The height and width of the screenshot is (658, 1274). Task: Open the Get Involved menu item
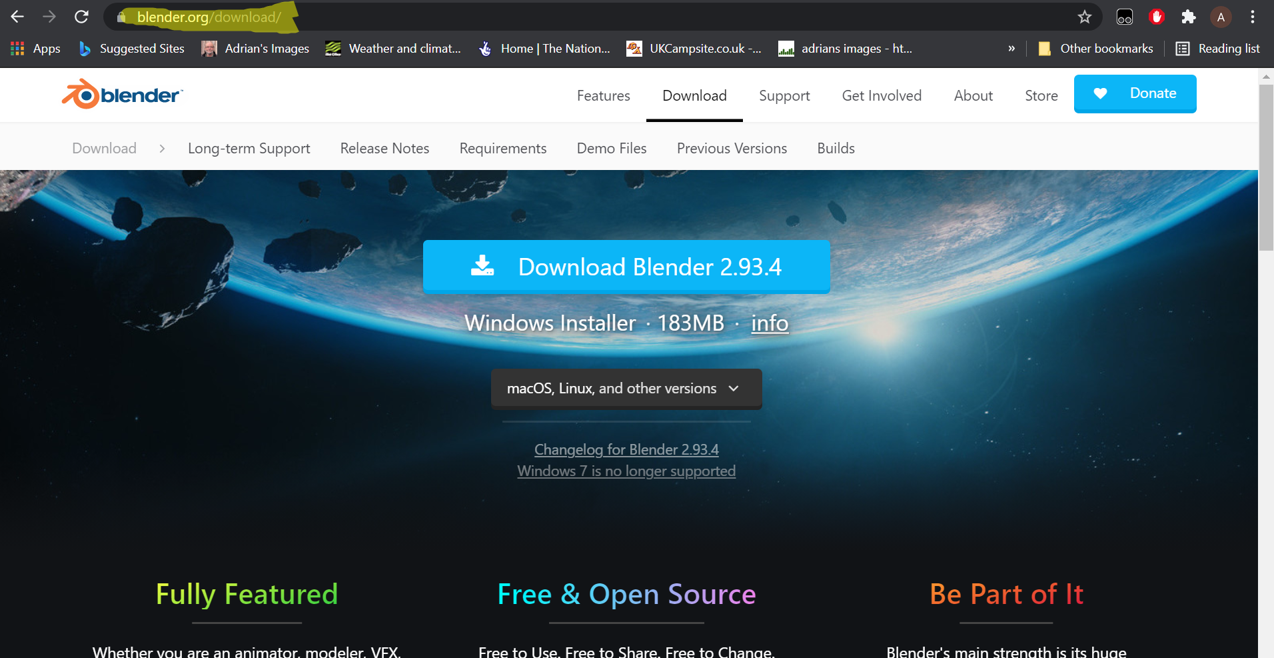tap(882, 95)
